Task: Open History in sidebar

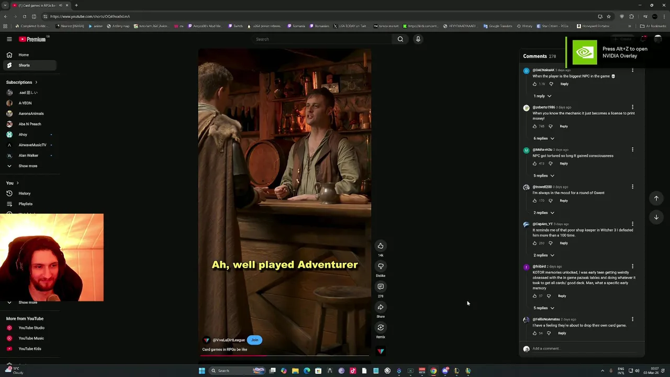Action: 29,194
